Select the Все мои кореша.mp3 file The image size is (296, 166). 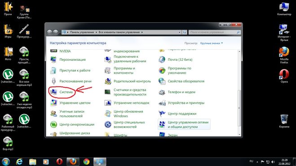point(24,78)
